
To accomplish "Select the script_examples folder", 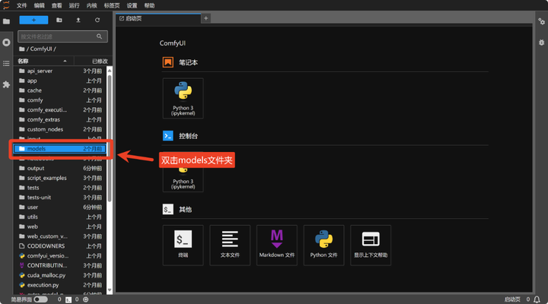I will (x=60, y=178).
